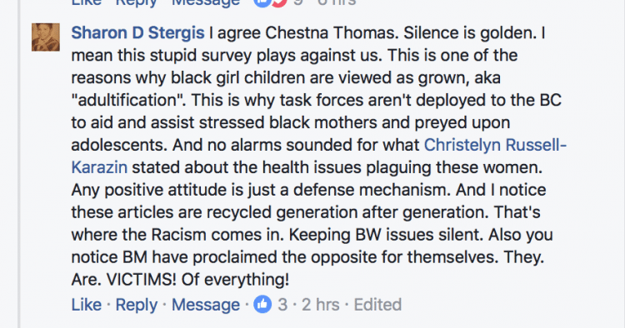Like Sharon D Stergis's comment
This screenshot has height=328, width=625.
(86, 305)
